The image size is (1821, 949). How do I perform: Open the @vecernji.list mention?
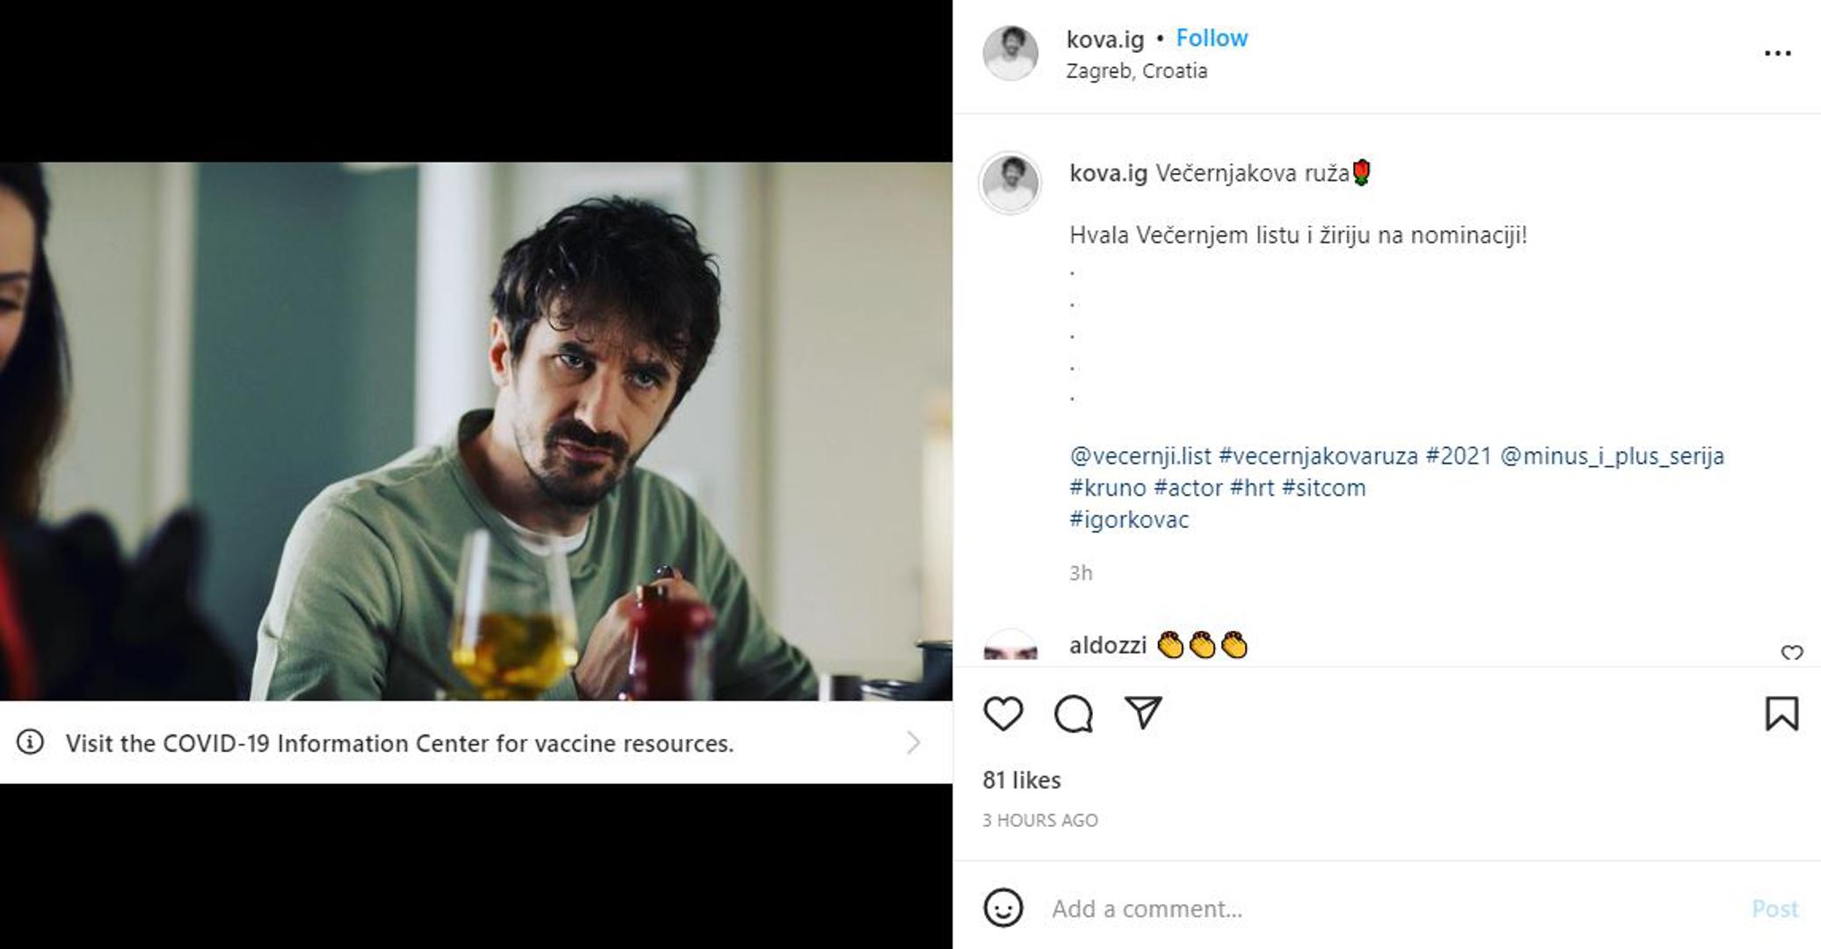click(x=1140, y=456)
